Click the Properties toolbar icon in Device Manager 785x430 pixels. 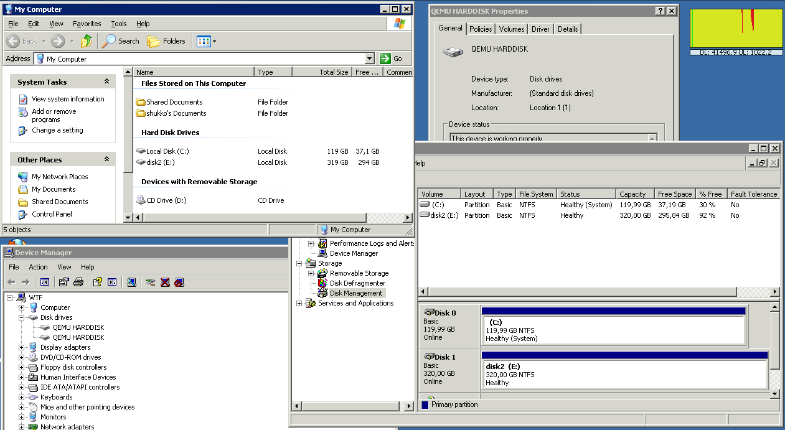pyautogui.click(x=63, y=282)
